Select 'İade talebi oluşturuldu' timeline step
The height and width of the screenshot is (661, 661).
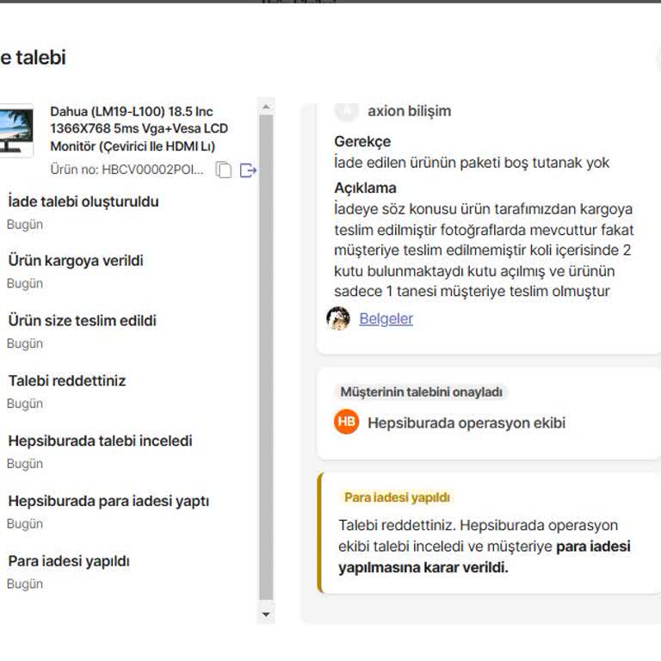click(83, 201)
